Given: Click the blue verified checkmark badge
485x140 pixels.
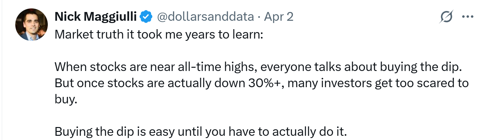Looking at the screenshot, I should (x=146, y=16).
